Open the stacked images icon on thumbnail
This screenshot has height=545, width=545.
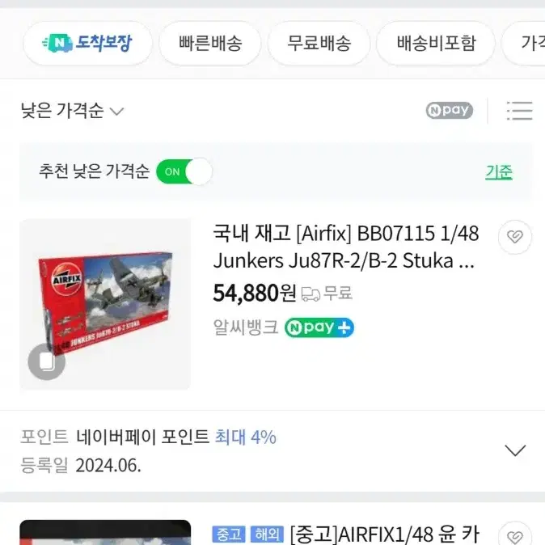coord(47,361)
